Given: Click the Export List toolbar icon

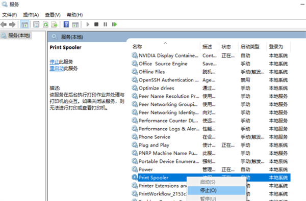Looking at the screenshot, I should click(x=54, y=24).
